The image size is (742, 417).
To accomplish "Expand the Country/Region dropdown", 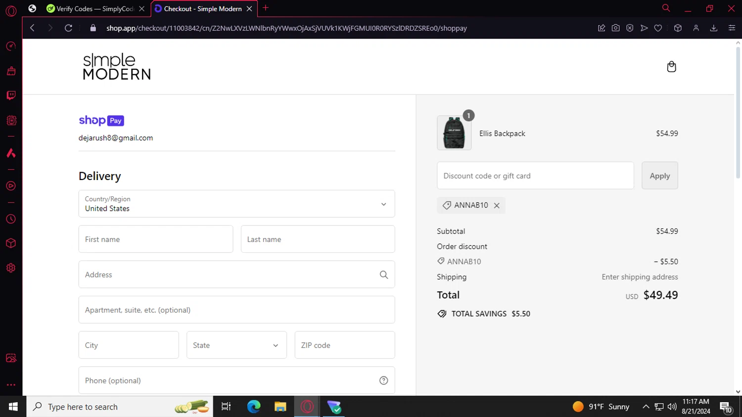I will (x=236, y=204).
